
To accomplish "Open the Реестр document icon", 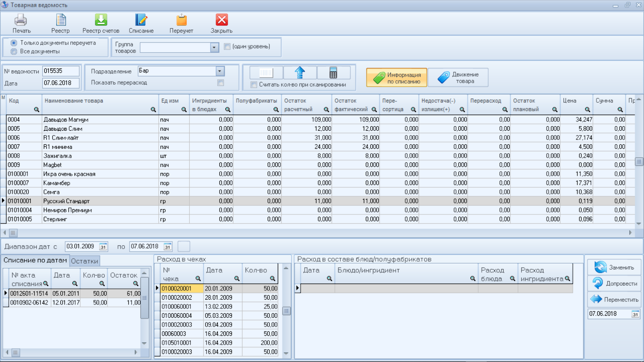I will 60,21.
